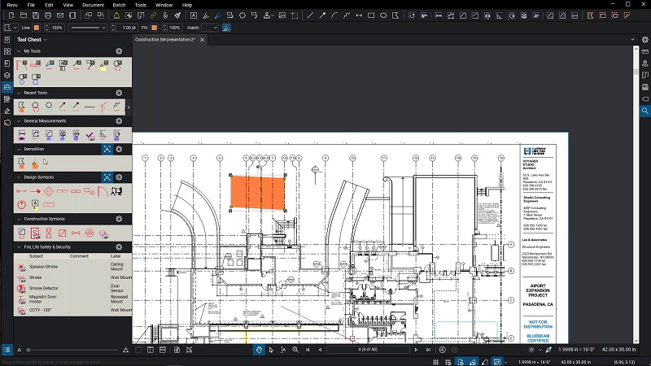
Task: Select the Pan hand tool in bottom bar
Action: click(x=260, y=350)
